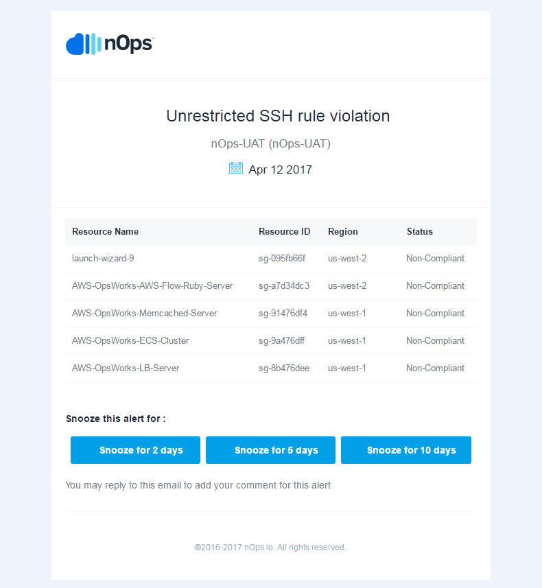Select AWS-OpsWorks-Memcached-Server resource name
Image resolution: width=542 pixels, height=588 pixels.
(144, 313)
